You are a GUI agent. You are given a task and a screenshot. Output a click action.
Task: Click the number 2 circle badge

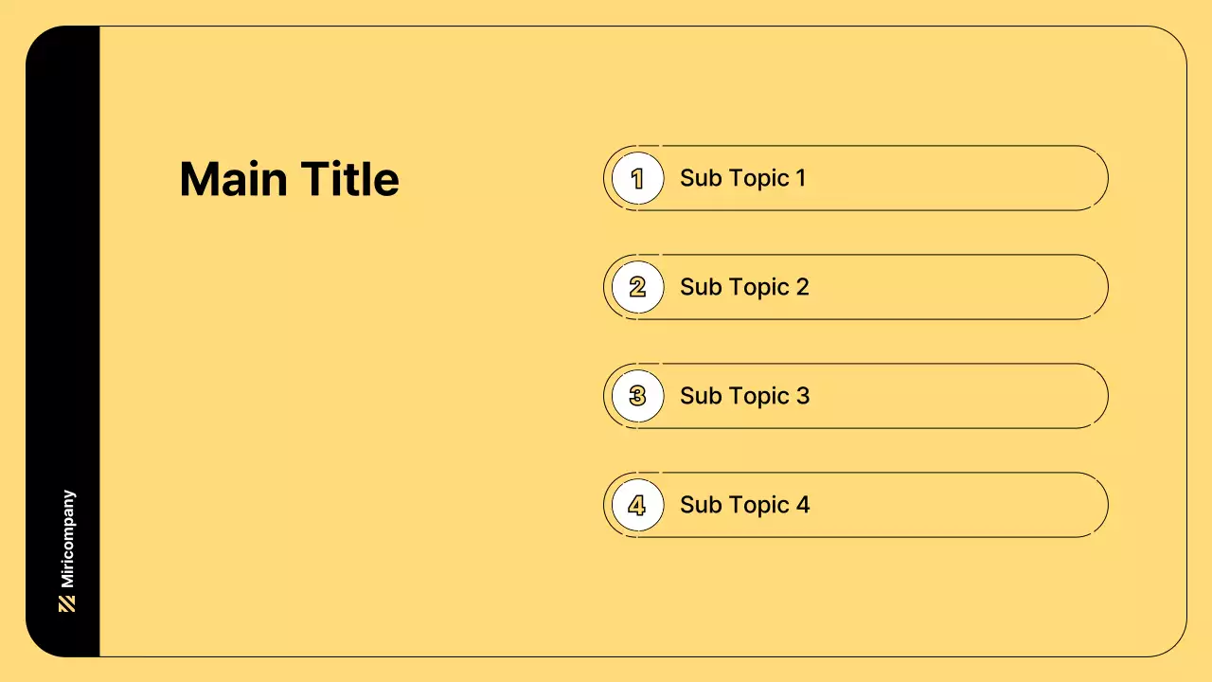point(637,287)
